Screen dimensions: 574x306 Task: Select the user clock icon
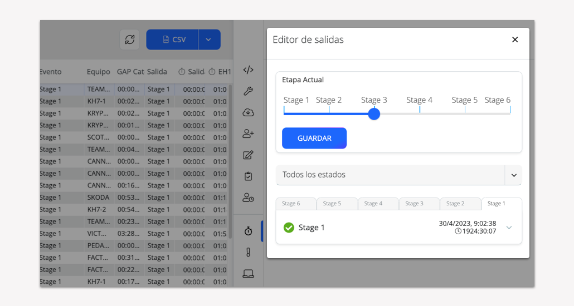[249, 198]
